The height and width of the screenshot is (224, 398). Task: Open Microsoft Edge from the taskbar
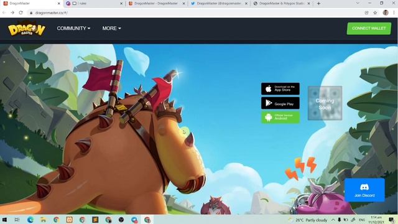coord(30,220)
